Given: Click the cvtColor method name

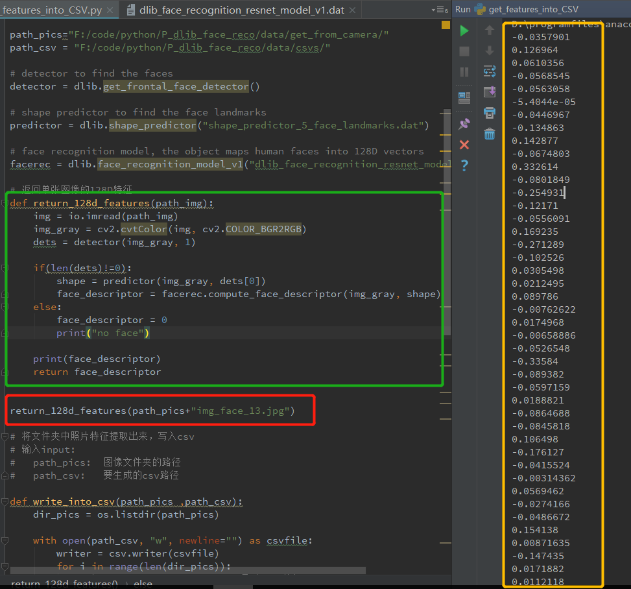Looking at the screenshot, I should pyautogui.click(x=144, y=230).
